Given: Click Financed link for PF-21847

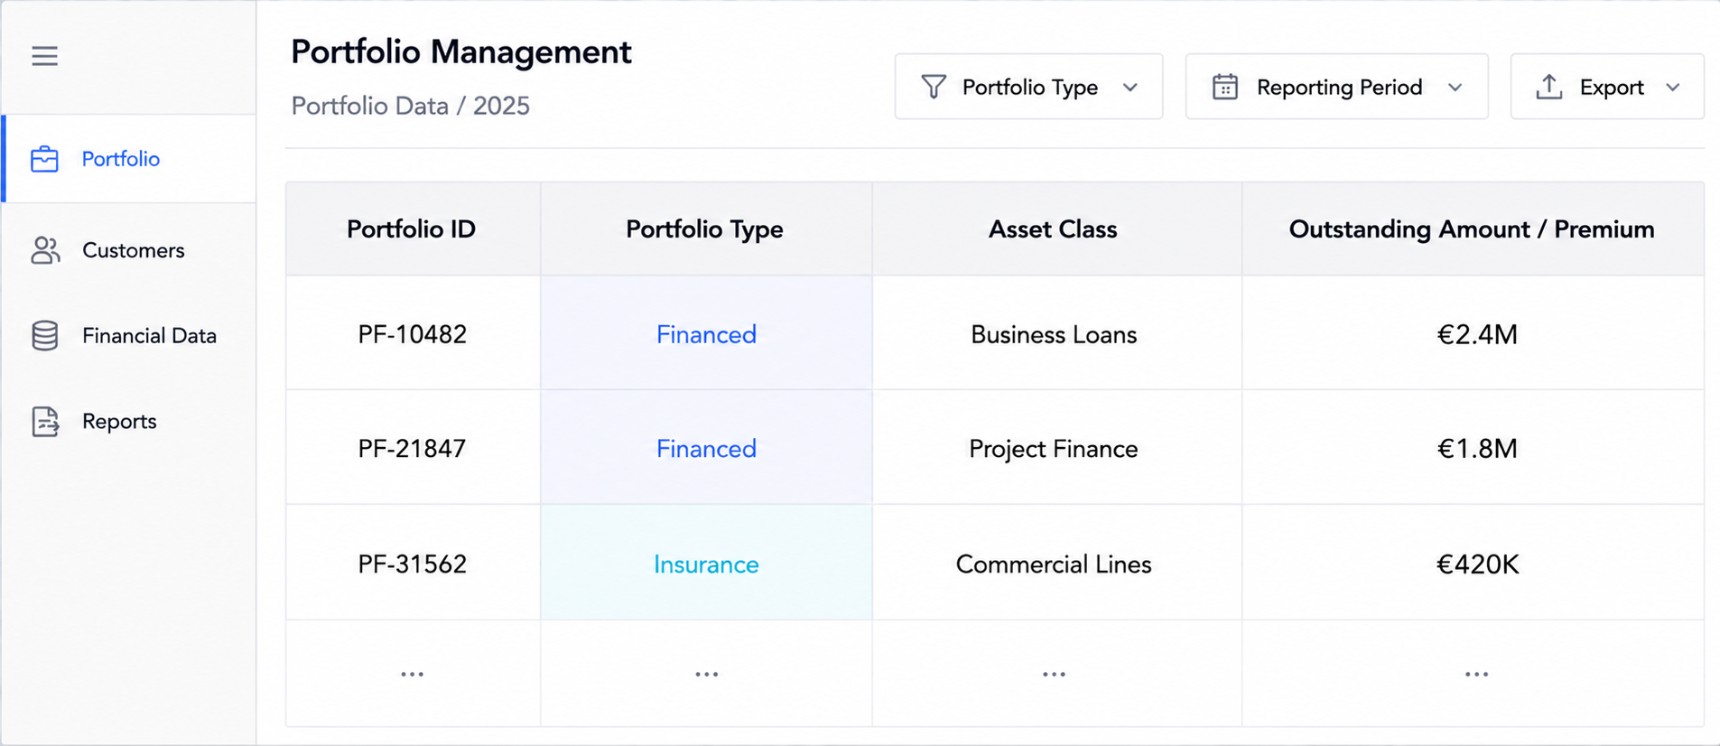Looking at the screenshot, I should (706, 449).
